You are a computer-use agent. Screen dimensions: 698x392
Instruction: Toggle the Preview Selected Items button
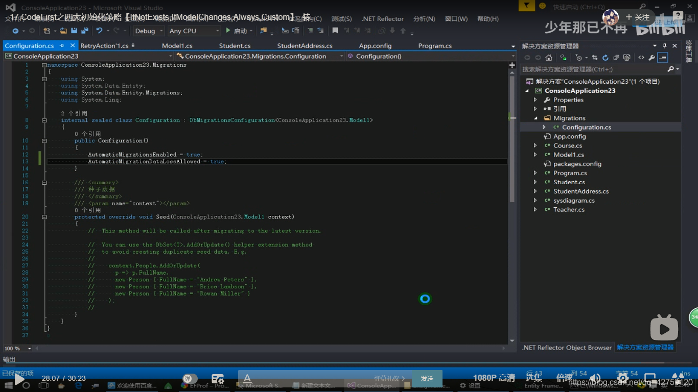point(663,58)
